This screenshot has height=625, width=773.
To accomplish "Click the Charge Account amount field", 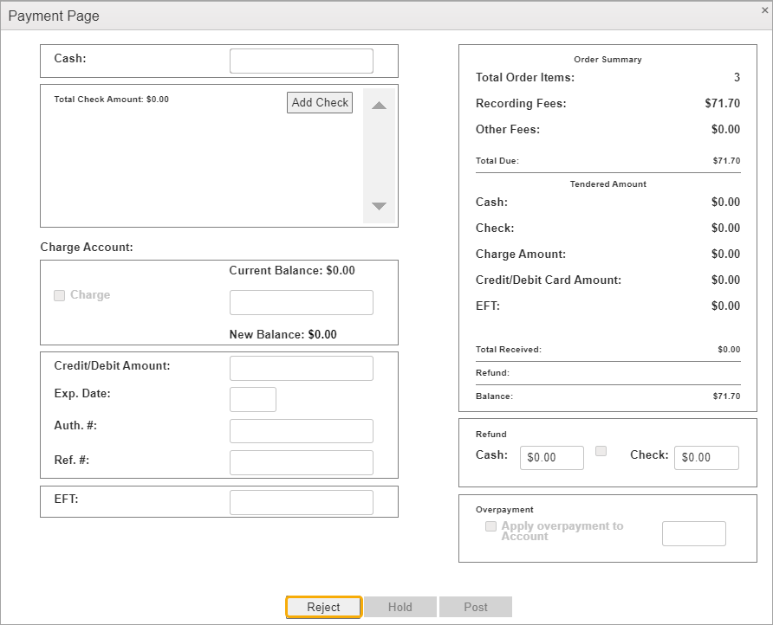I will click(301, 302).
